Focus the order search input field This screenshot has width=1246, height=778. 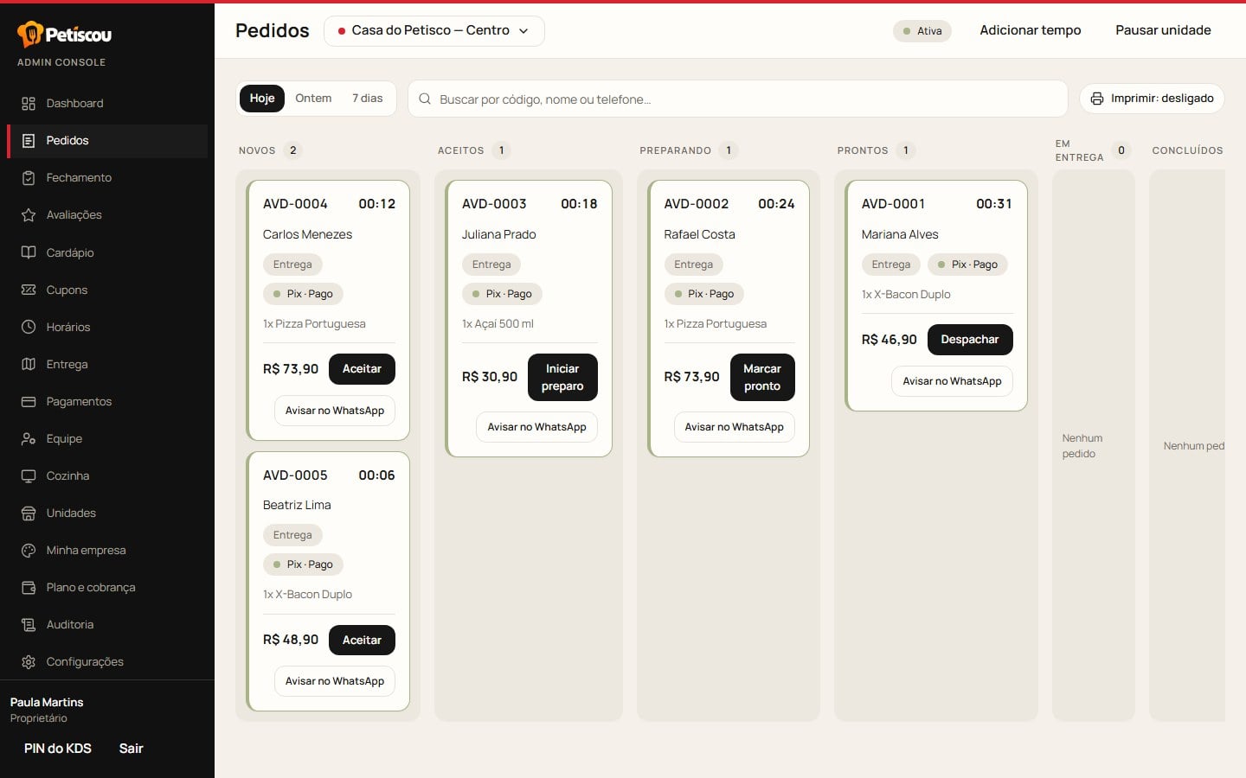point(738,99)
